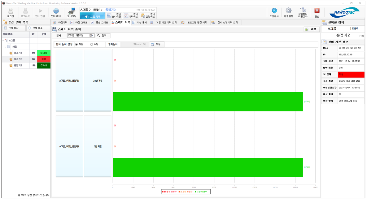Screen dimensions: 367x199
Task: Click the green 28번 계열 chart bar
Action: 208,102
